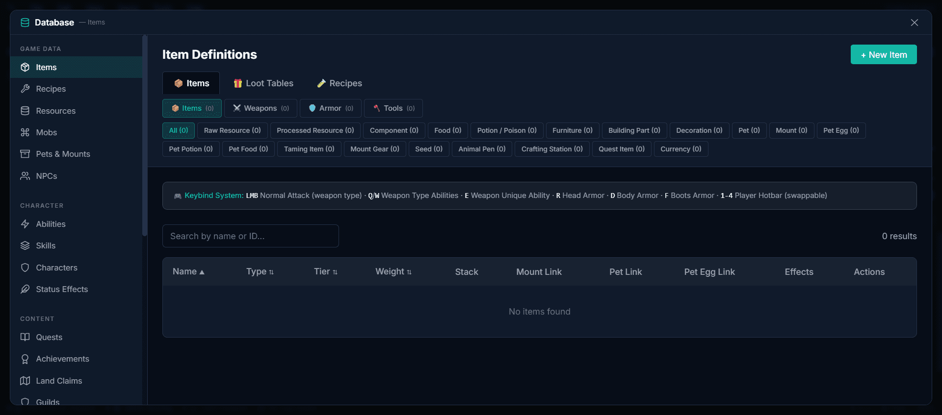Filter by Quest Item (0) chip
This screenshot has width=942, height=415.
click(622, 149)
